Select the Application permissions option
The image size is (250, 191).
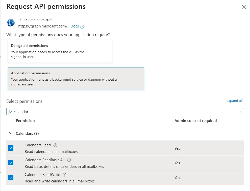[76, 79]
